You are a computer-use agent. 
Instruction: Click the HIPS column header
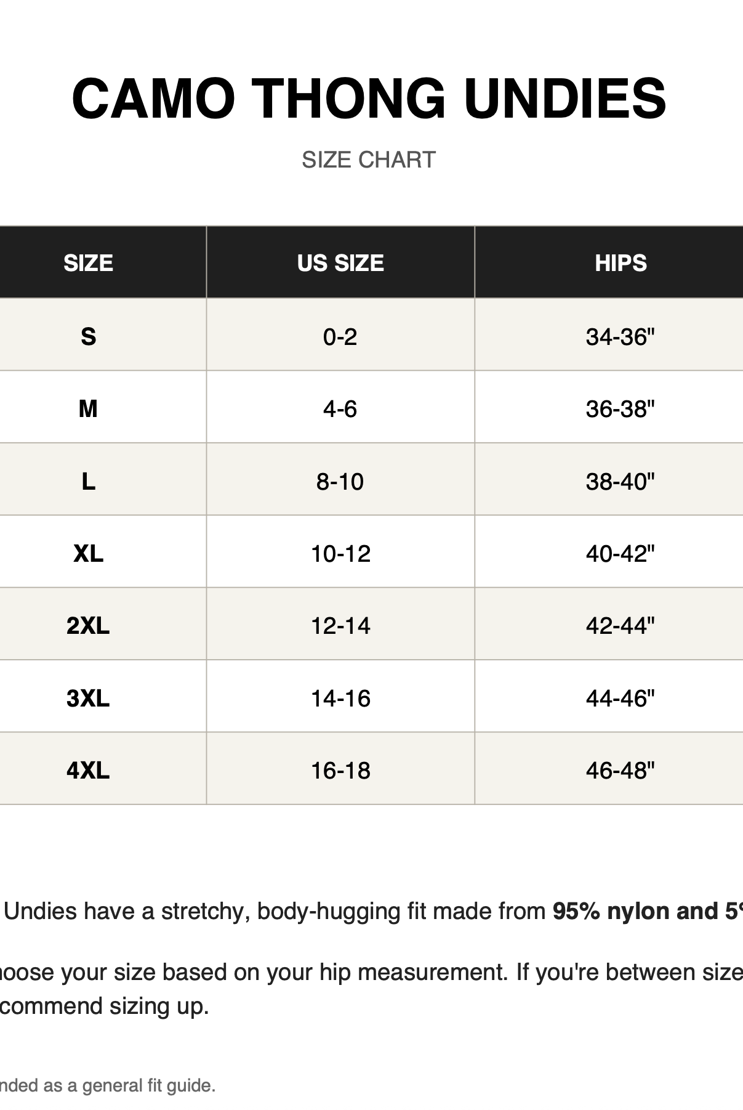coord(621,263)
